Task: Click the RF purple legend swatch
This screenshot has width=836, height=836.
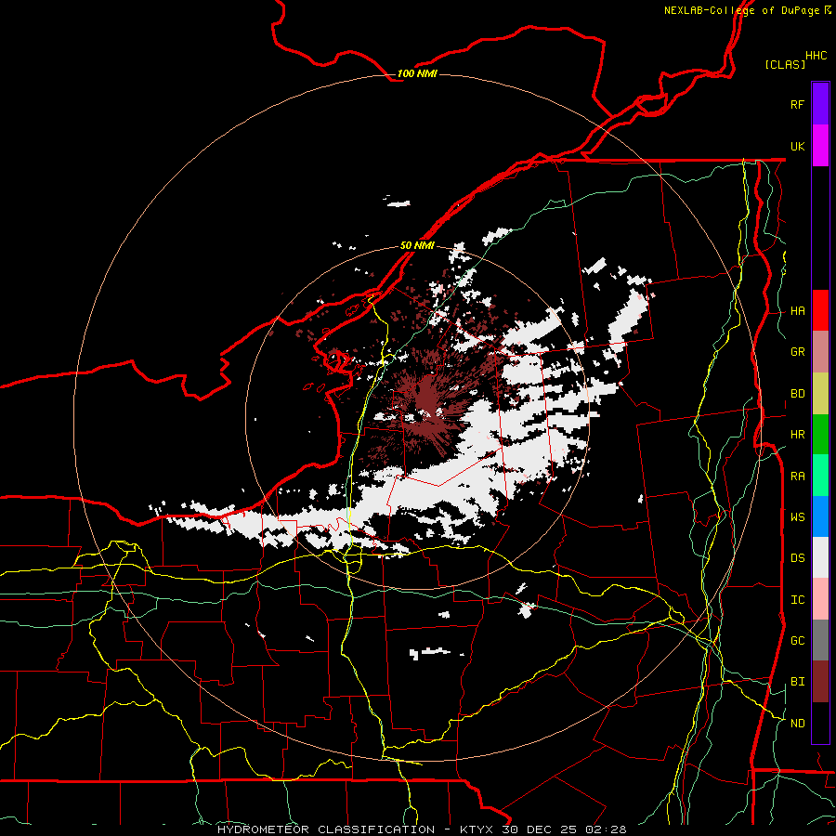Action: click(x=820, y=103)
